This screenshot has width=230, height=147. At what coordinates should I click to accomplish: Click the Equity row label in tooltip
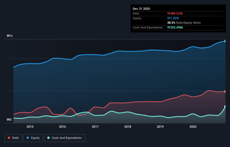137,18
